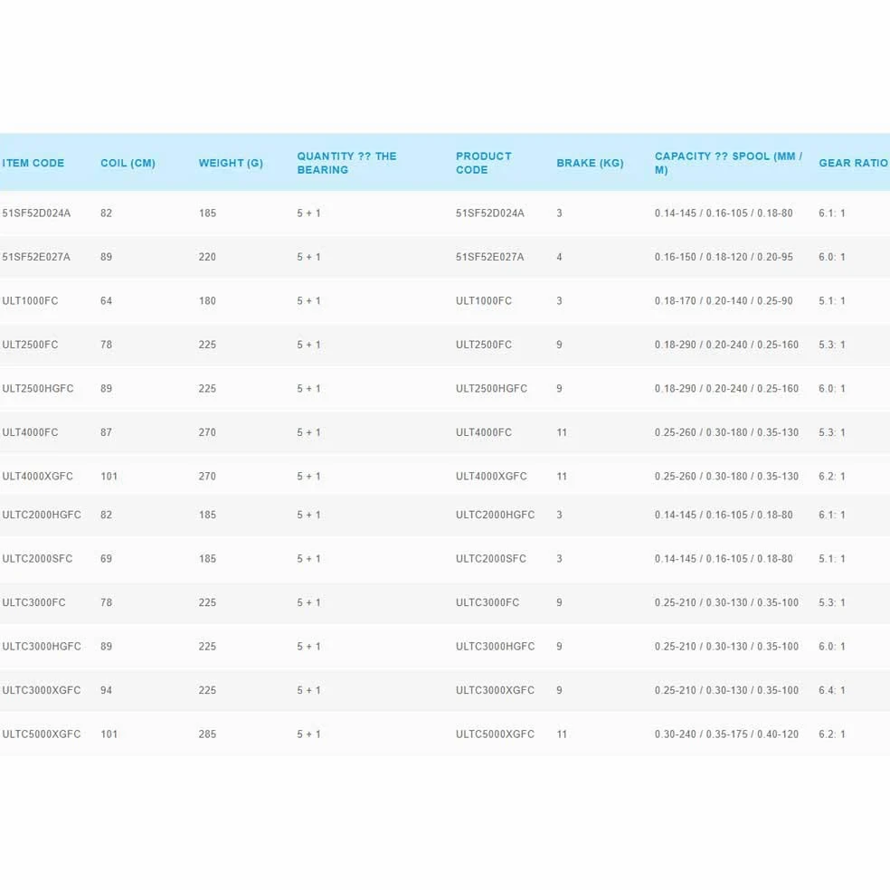This screenshot has width=890, height=890.
Task: Select item code ULT2500FC in first column
Action: coord(30,345)
